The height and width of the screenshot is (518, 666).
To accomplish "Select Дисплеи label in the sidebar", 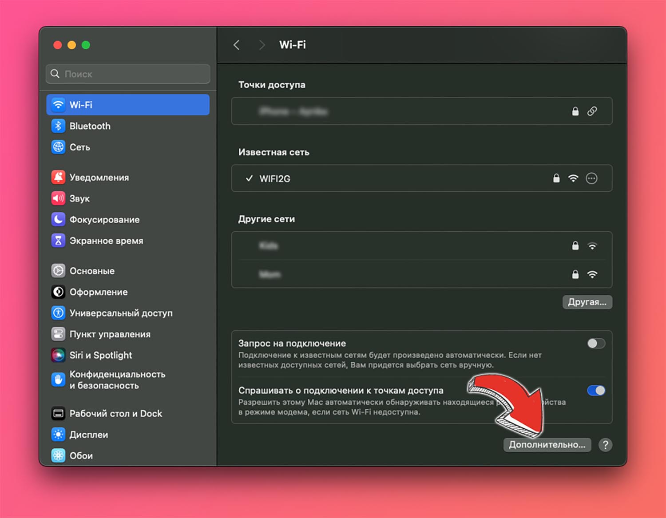I will click(x=89, y=435).
